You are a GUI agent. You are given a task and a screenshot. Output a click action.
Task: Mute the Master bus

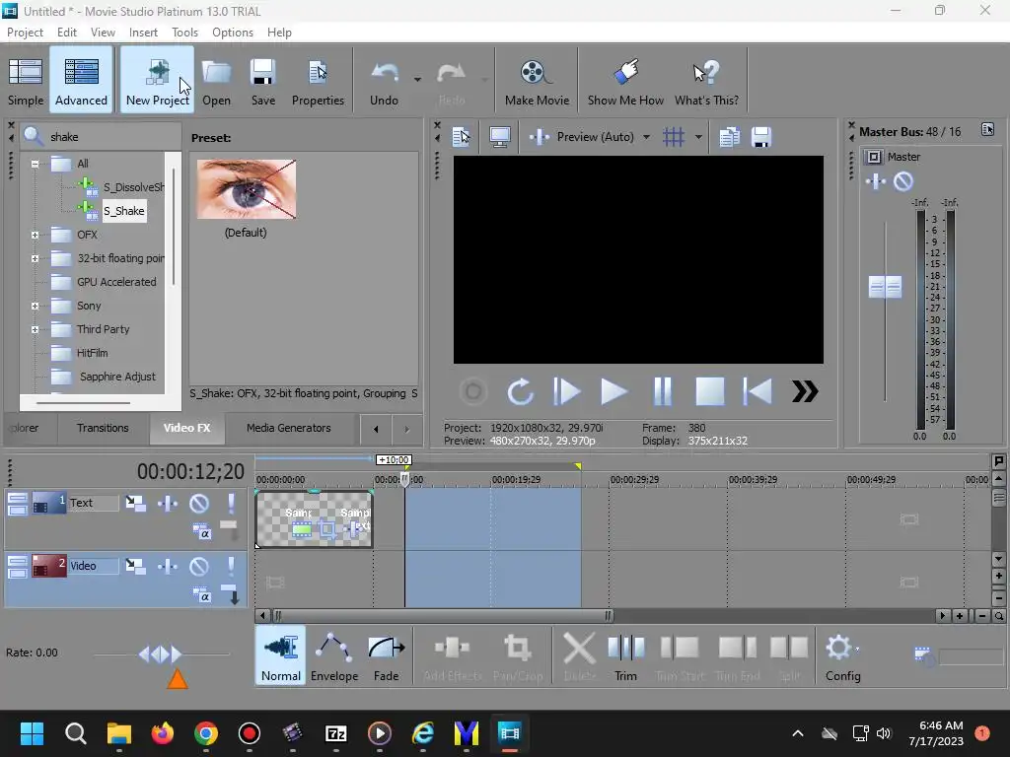(x=903, y=181)
